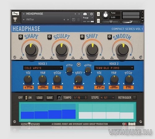Open the STEPS 4 ST dropdown
This screenshot has height=139, width=155.
(107, 98)
